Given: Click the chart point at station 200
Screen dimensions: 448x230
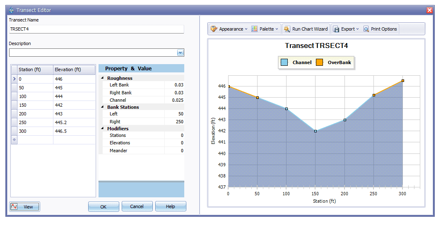Looking at the screenshot, I should 345,120.
